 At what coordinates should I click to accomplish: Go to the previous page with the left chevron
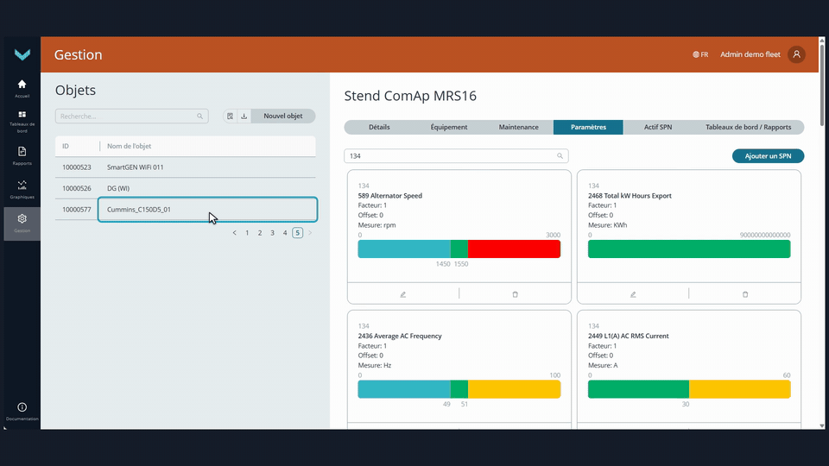tap(234, 233)
